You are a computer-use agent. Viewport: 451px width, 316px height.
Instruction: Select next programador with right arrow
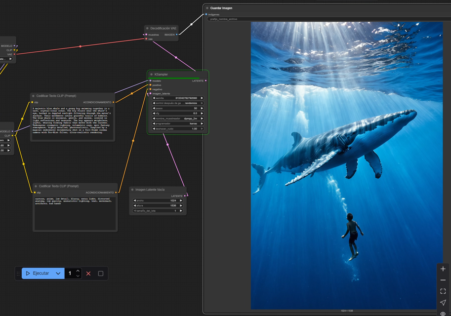pyautogui.click(x=202, y=123)
